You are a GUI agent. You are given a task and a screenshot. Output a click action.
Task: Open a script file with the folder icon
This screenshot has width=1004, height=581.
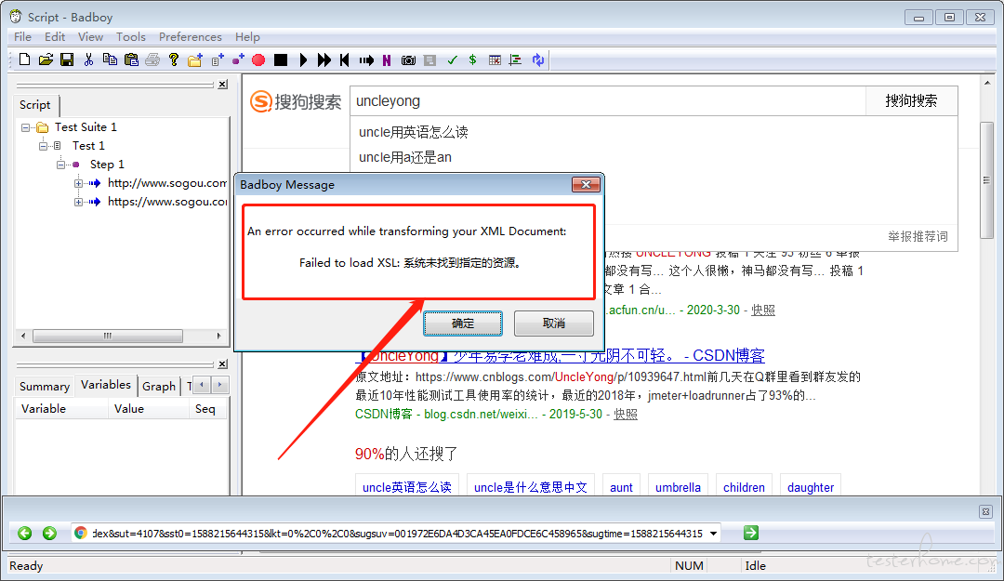coord(46,59)
